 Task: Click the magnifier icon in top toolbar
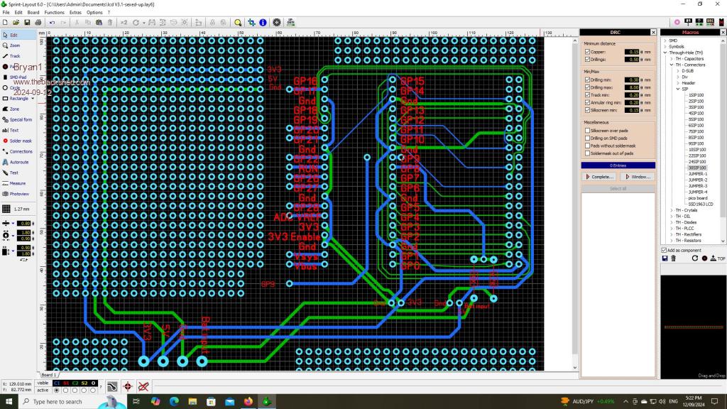pyautogui.click(x=239, y=23)
